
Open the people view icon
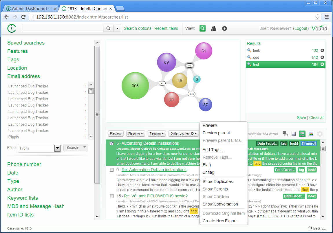(x=214, y=28)
